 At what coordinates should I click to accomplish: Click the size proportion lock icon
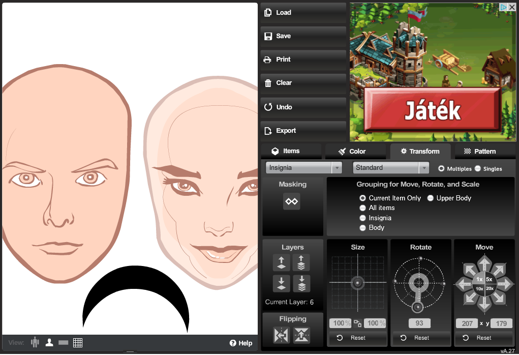pos(357,323)
